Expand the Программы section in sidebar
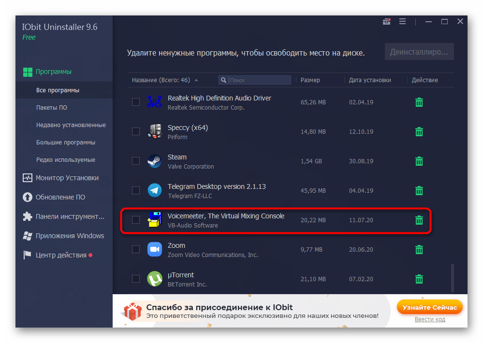Viewport: 483px width, 343px height. [x=53, y=71]
